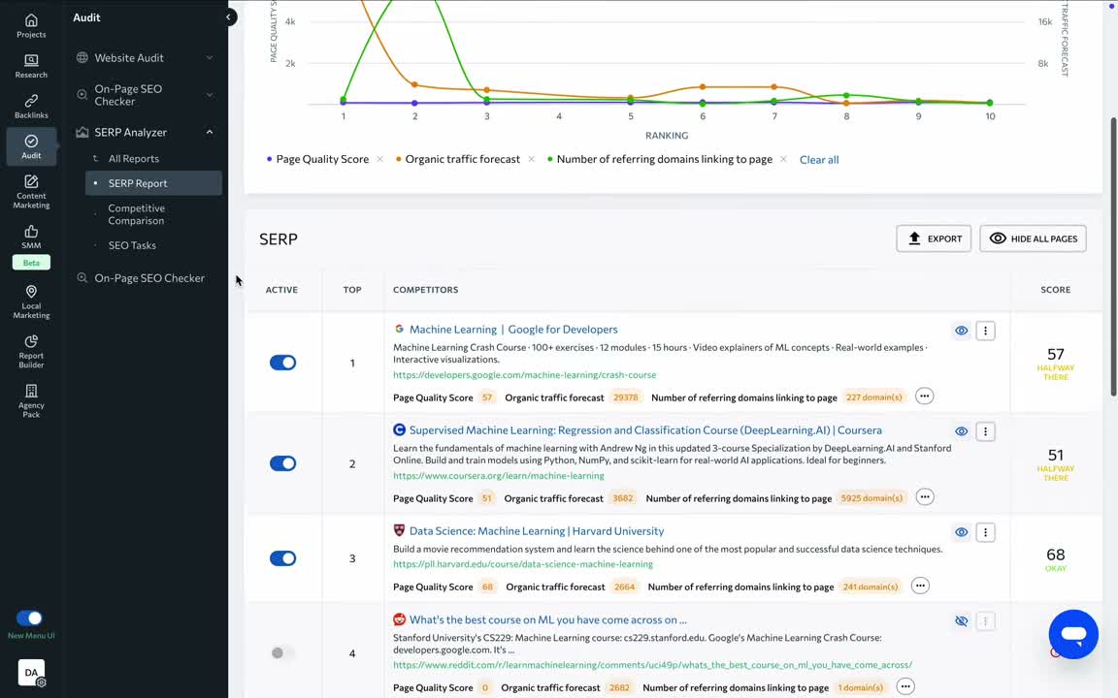This screenshot has width=1118, height=698.
Task: Go to Backlinks icon in sidebar
Action: (x=31, y=106)
